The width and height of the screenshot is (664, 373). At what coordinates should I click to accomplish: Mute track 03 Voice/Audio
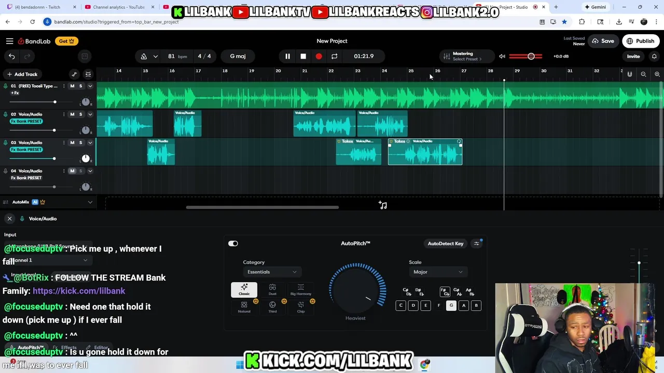click(72, 142)
